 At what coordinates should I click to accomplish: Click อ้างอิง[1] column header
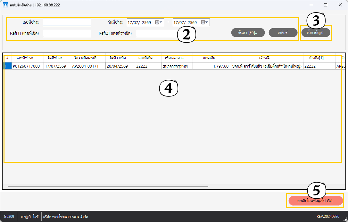319,58
